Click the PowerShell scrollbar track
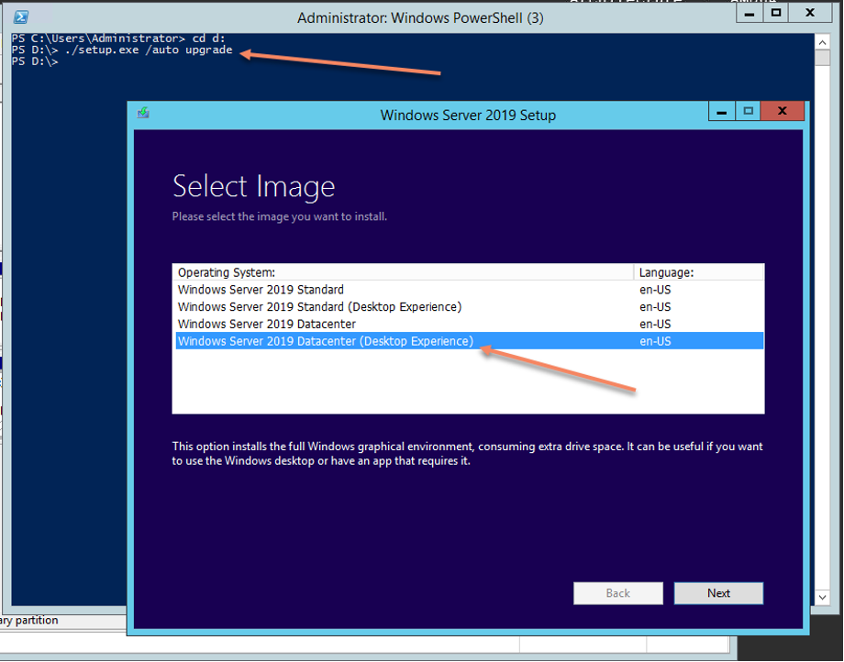The image size is (844, 662). tap(821, 321)
